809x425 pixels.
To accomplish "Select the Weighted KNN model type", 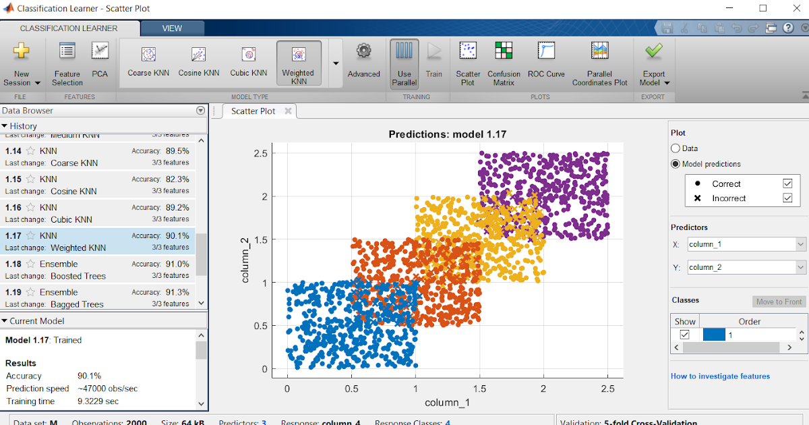I will click(297, 63).
